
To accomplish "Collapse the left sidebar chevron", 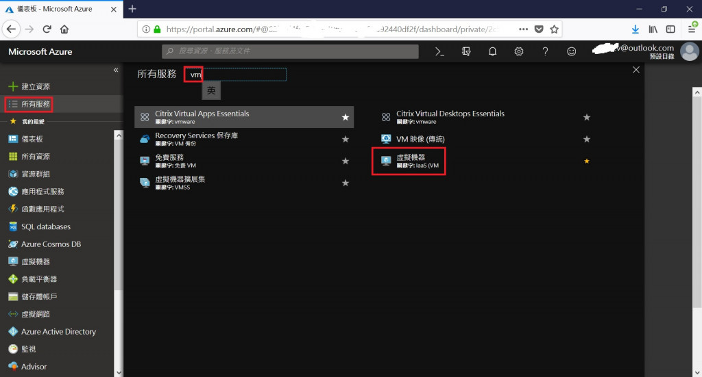I will click(x=116, y=70).
